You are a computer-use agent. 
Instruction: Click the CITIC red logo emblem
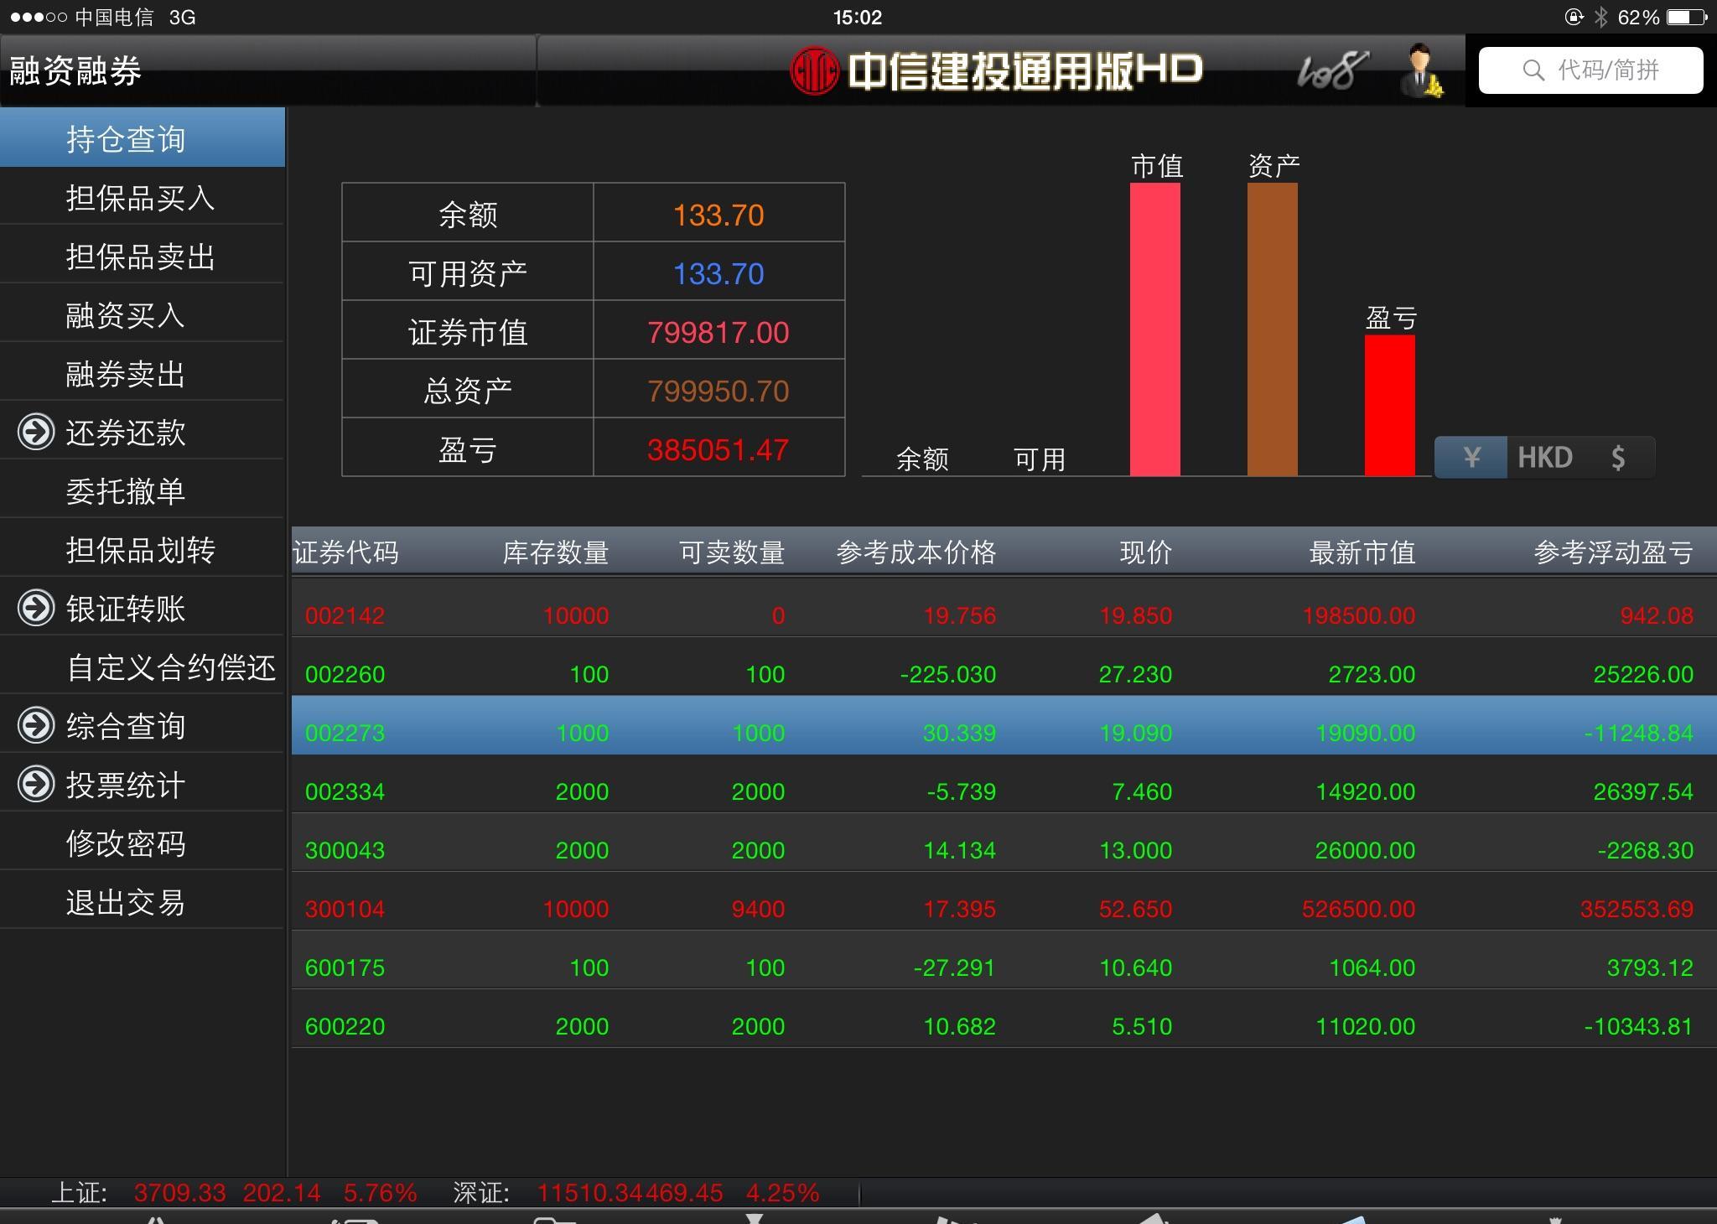[813, 70]
